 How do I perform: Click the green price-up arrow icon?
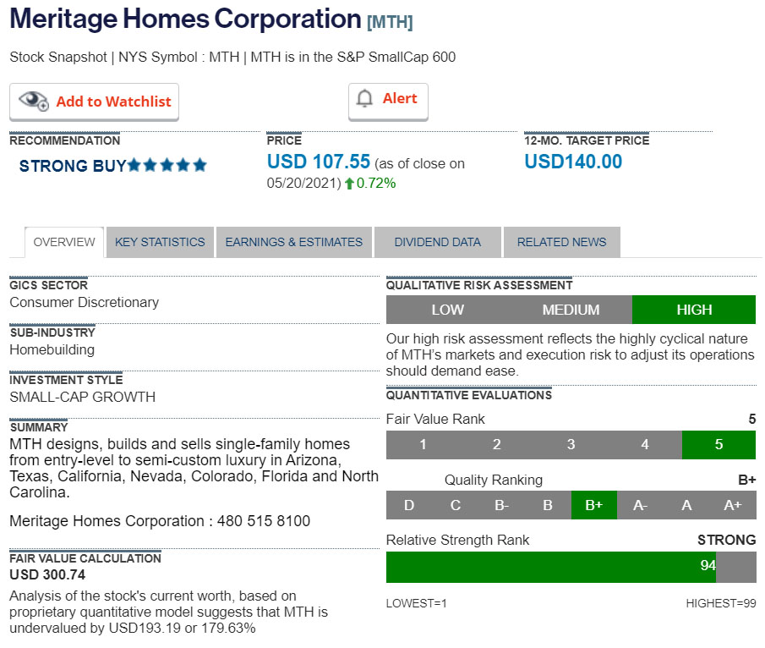click(349, 184)
